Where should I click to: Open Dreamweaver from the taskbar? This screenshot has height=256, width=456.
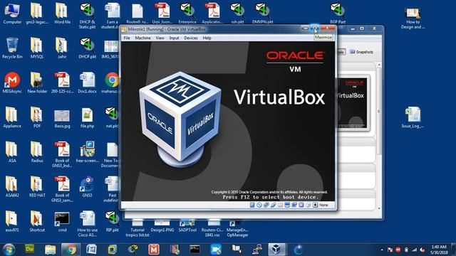(30, 250)
